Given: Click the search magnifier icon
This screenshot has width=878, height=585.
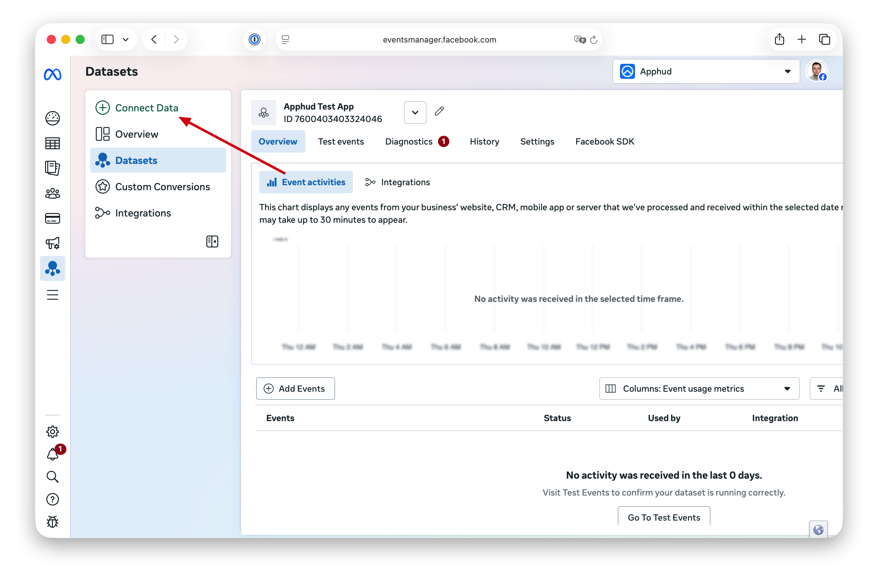Looking at the screenshot, I should tap(52, 477).
